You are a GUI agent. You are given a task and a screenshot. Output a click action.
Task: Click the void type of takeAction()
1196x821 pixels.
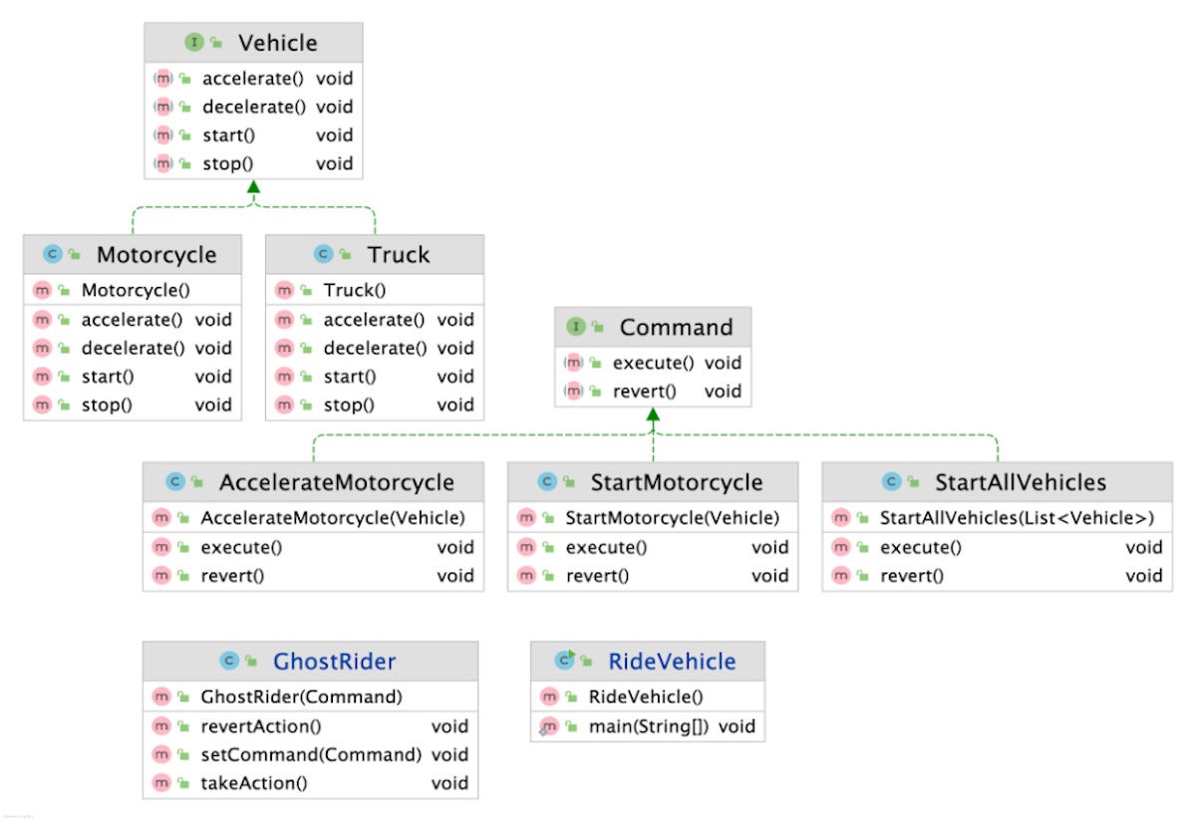[x=449, y=783]
